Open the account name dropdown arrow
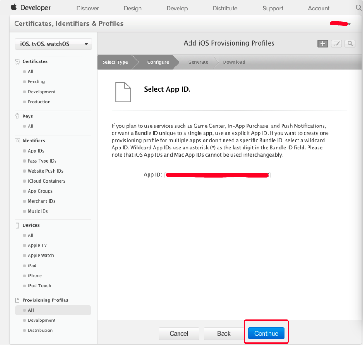The width and height of the screenshot is (363, 346). [349, 24]
